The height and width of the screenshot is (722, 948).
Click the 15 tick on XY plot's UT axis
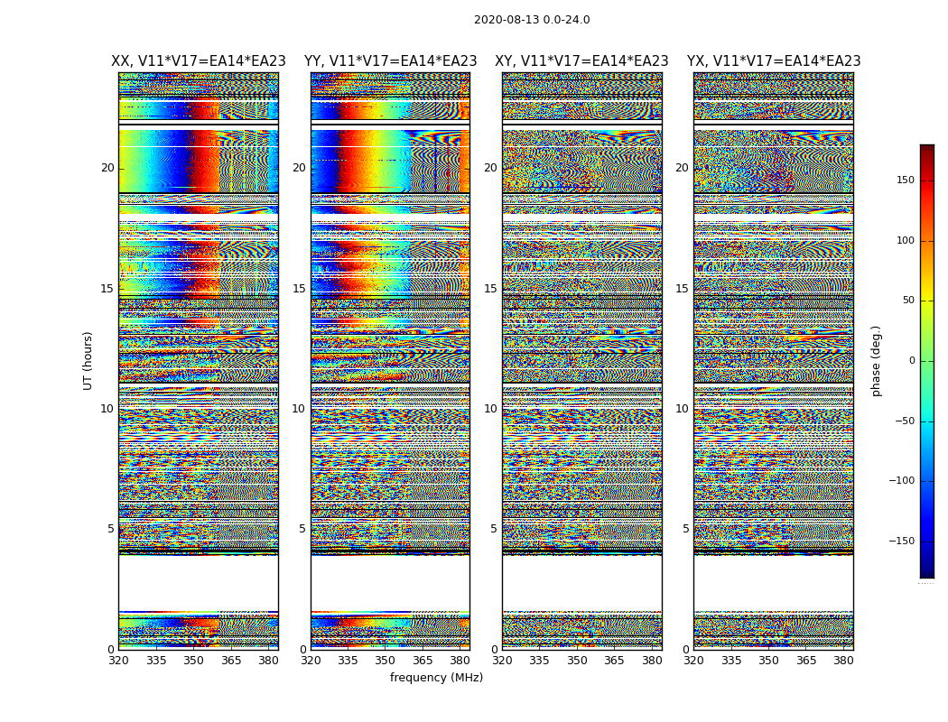click(x=490, y=289)
